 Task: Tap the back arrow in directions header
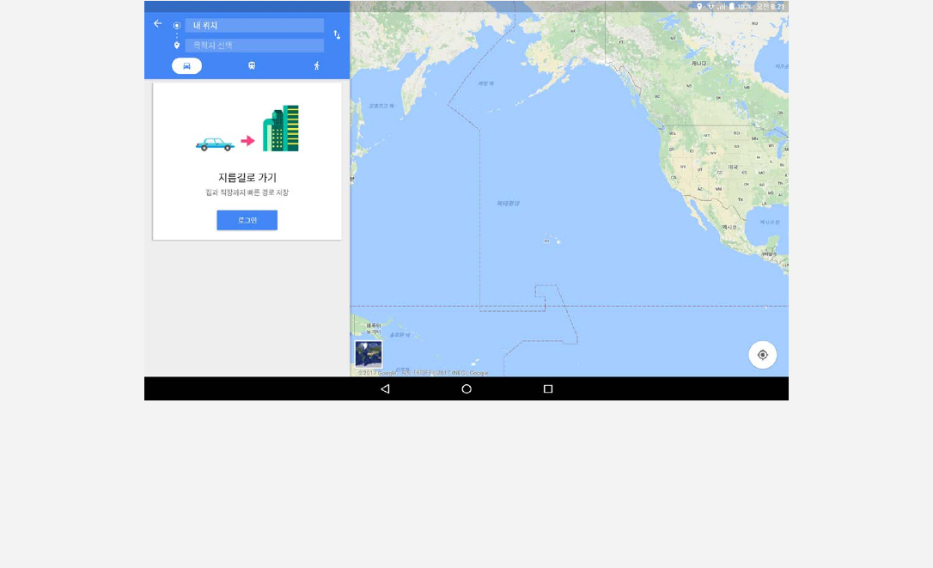click(158, 24)
